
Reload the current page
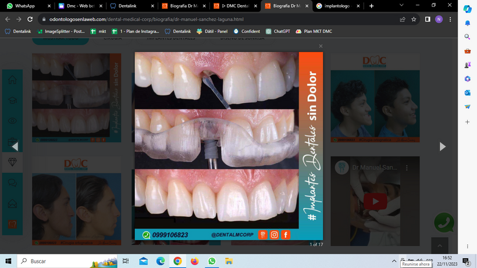[x=31, y=19]
